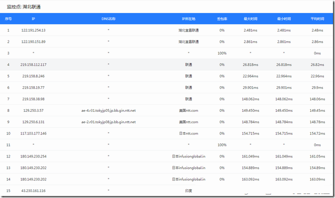Click sequence number 9
This screenshot has width=335, height=198.
[x=8, y=122]
